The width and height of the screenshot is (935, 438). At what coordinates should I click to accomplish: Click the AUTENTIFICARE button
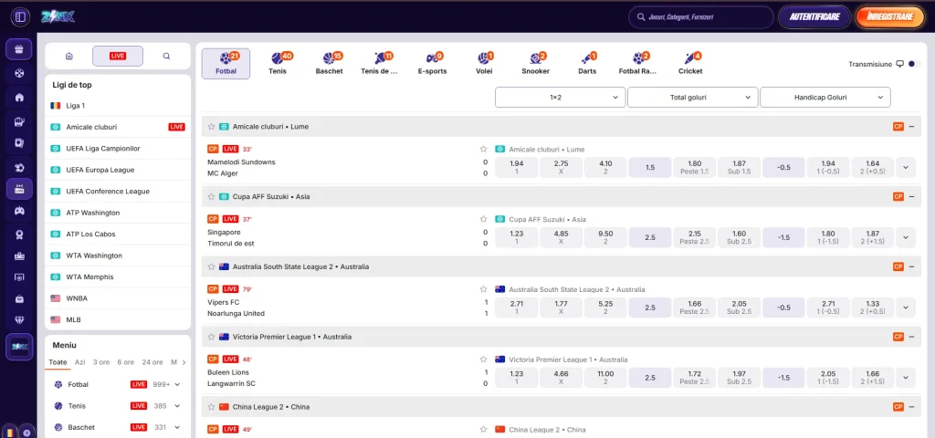click(x=814, y=16)
